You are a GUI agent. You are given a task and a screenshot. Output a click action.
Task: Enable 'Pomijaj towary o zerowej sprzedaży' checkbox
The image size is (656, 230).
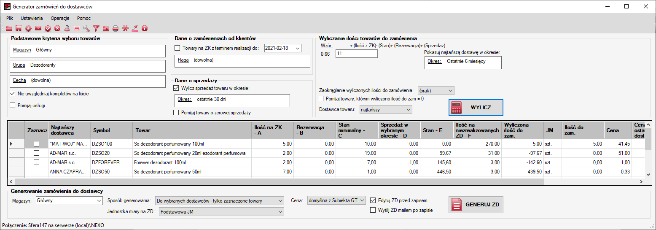pyautogui.click(x=176, y=113)
